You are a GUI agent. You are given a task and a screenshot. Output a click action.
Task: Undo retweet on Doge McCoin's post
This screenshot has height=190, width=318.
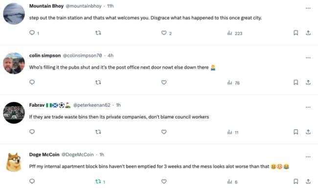coord(98,182)
